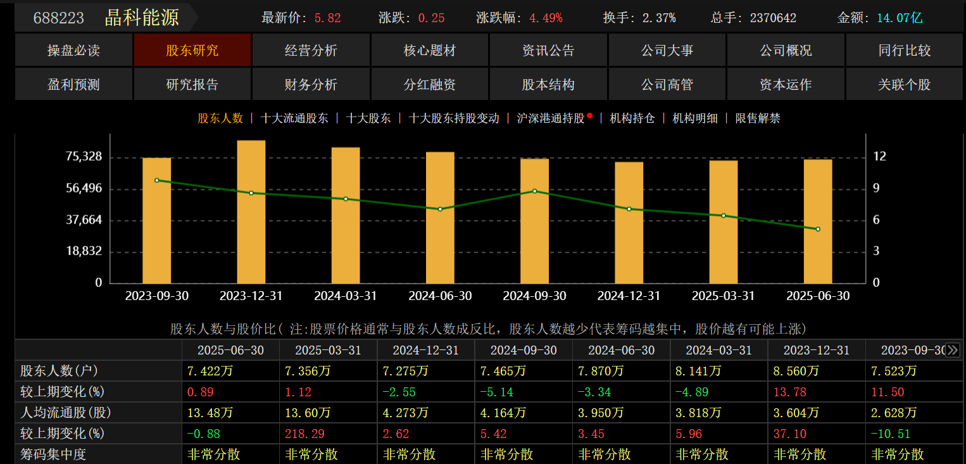The height and width of the screenshot is (464, 966).
Task: Click the 2024-12-31 column header
Action: (x=425, y=350)
